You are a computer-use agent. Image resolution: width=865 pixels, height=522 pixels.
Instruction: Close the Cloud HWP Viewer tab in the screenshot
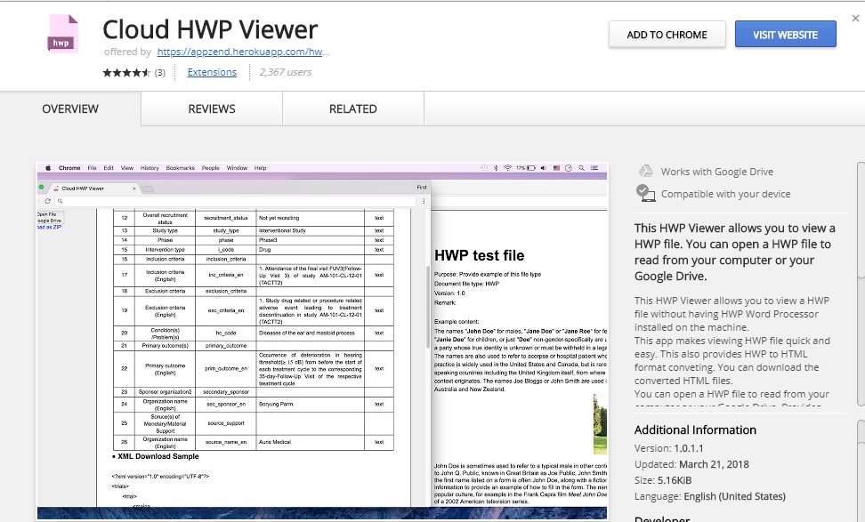[134, 189]
